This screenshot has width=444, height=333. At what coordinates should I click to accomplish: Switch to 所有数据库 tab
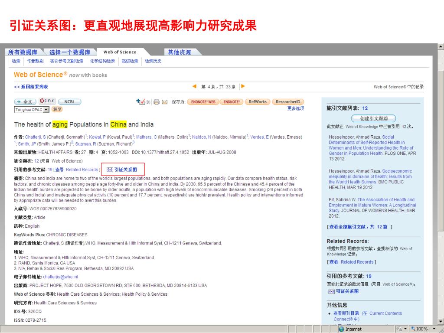click(x=23, y=52)
